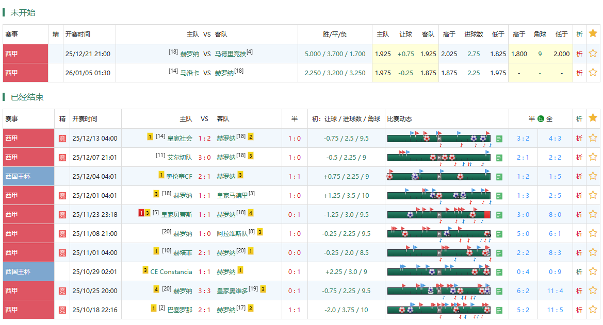Click 析 analysis icon for 赫罗纳 vs 马德里竞技

click(579, 53)
